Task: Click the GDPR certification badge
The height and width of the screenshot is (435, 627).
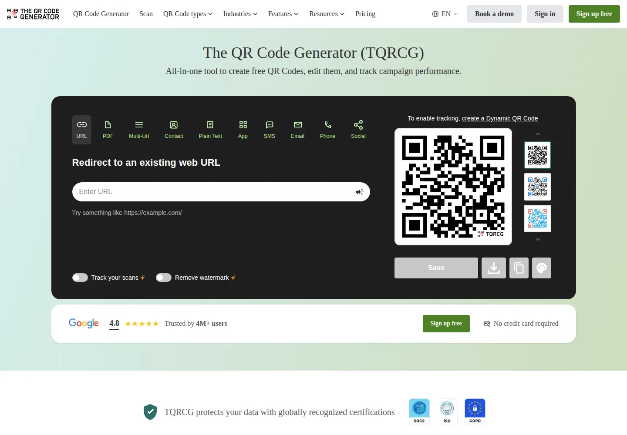Action: tap(475, 412)
